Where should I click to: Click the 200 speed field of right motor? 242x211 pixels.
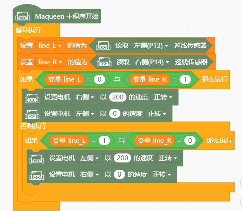point(118,97)
